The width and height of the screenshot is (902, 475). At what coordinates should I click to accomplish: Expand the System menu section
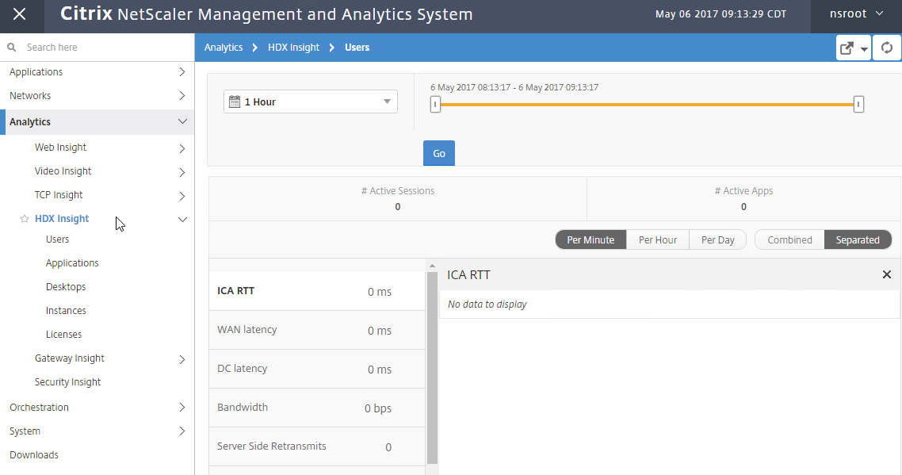pyautogui.click(x=182, y=431)
